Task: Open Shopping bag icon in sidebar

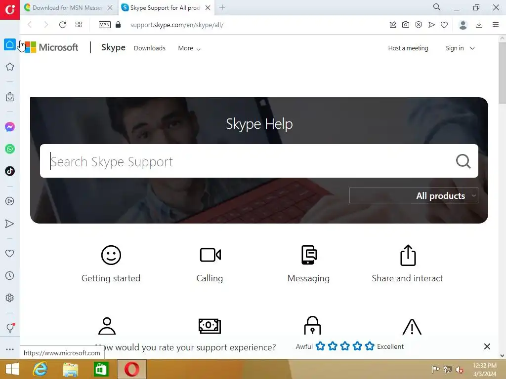Action: click(10, 97)
